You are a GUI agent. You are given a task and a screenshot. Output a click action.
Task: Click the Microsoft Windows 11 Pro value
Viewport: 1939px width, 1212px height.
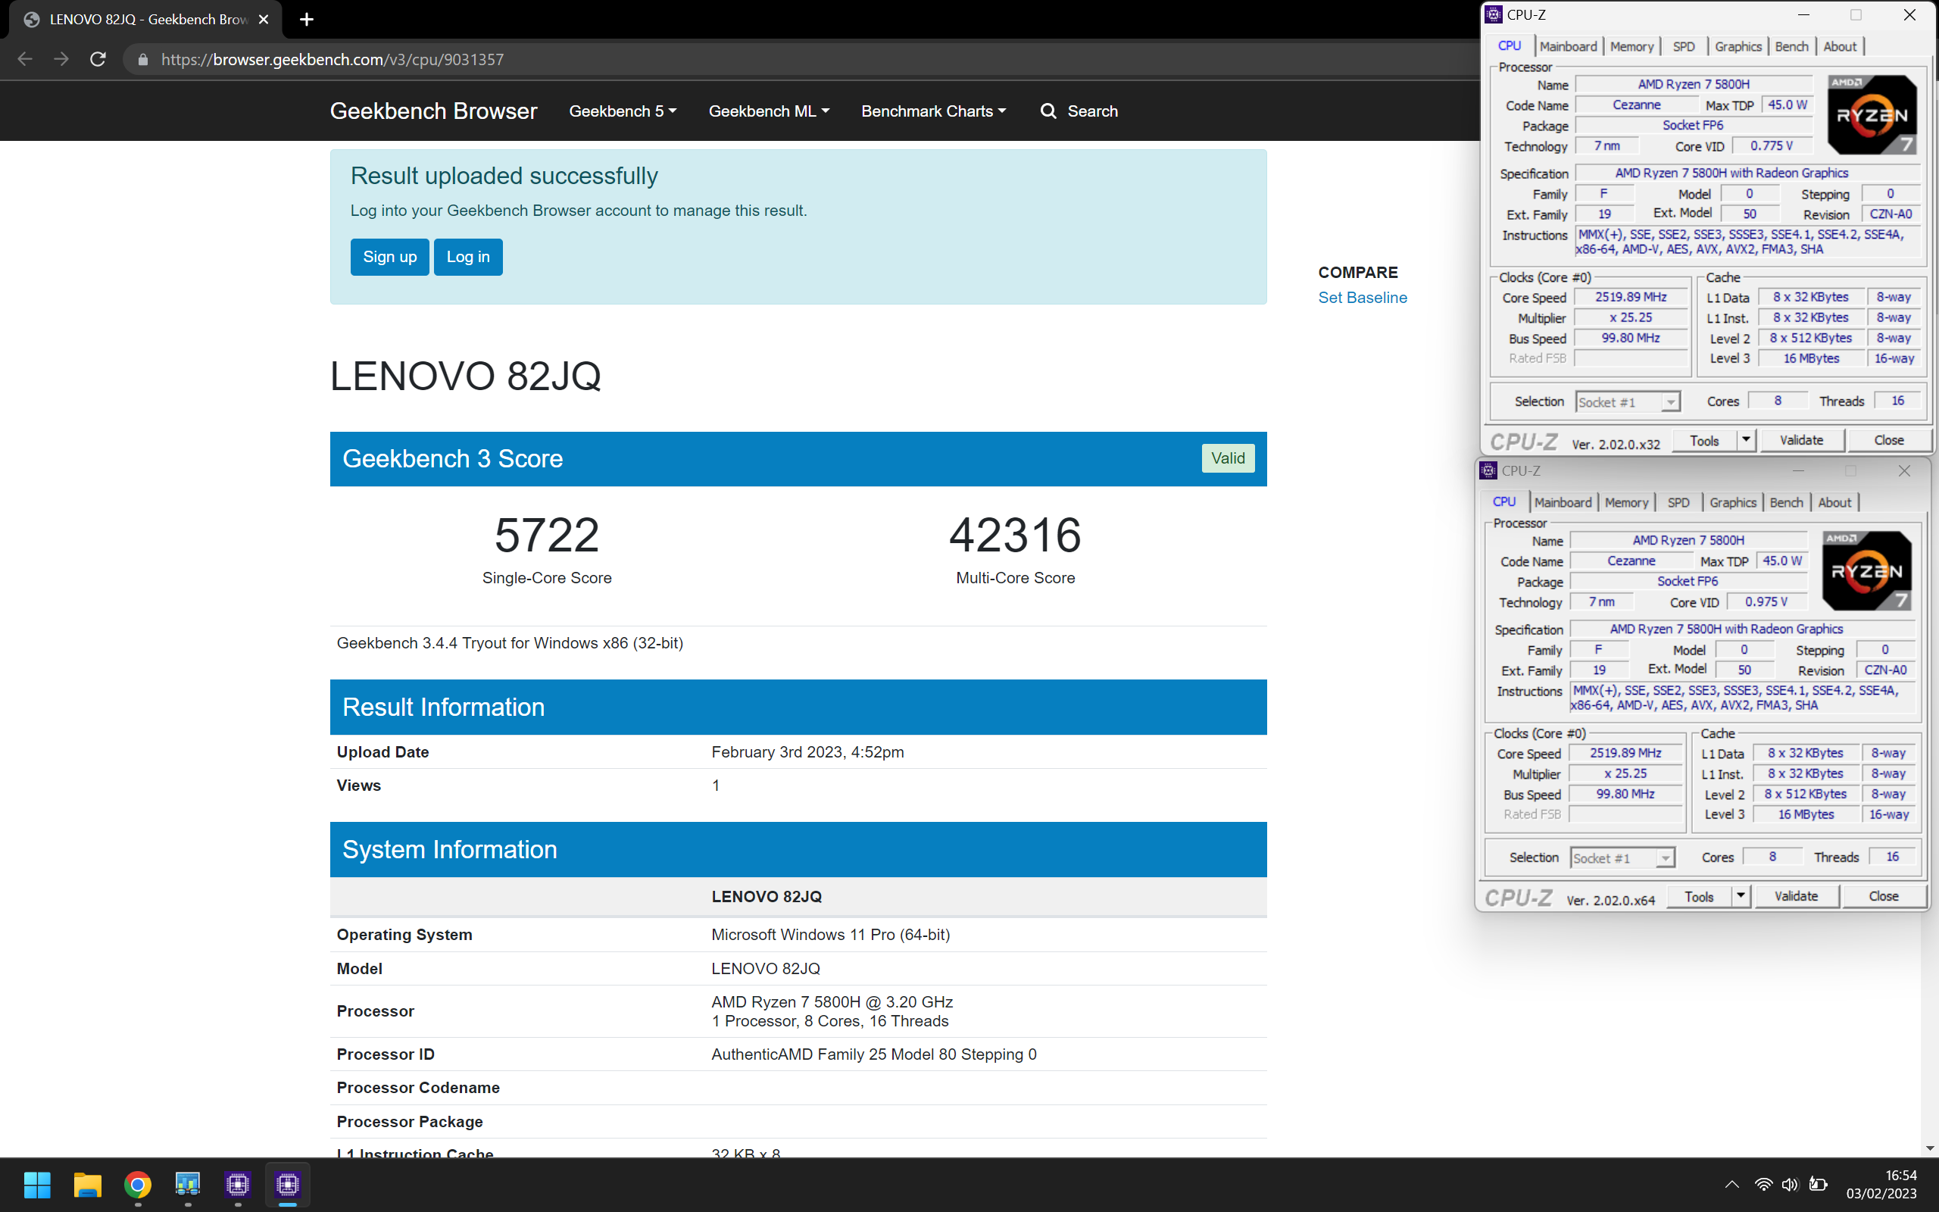pos(831,935)
